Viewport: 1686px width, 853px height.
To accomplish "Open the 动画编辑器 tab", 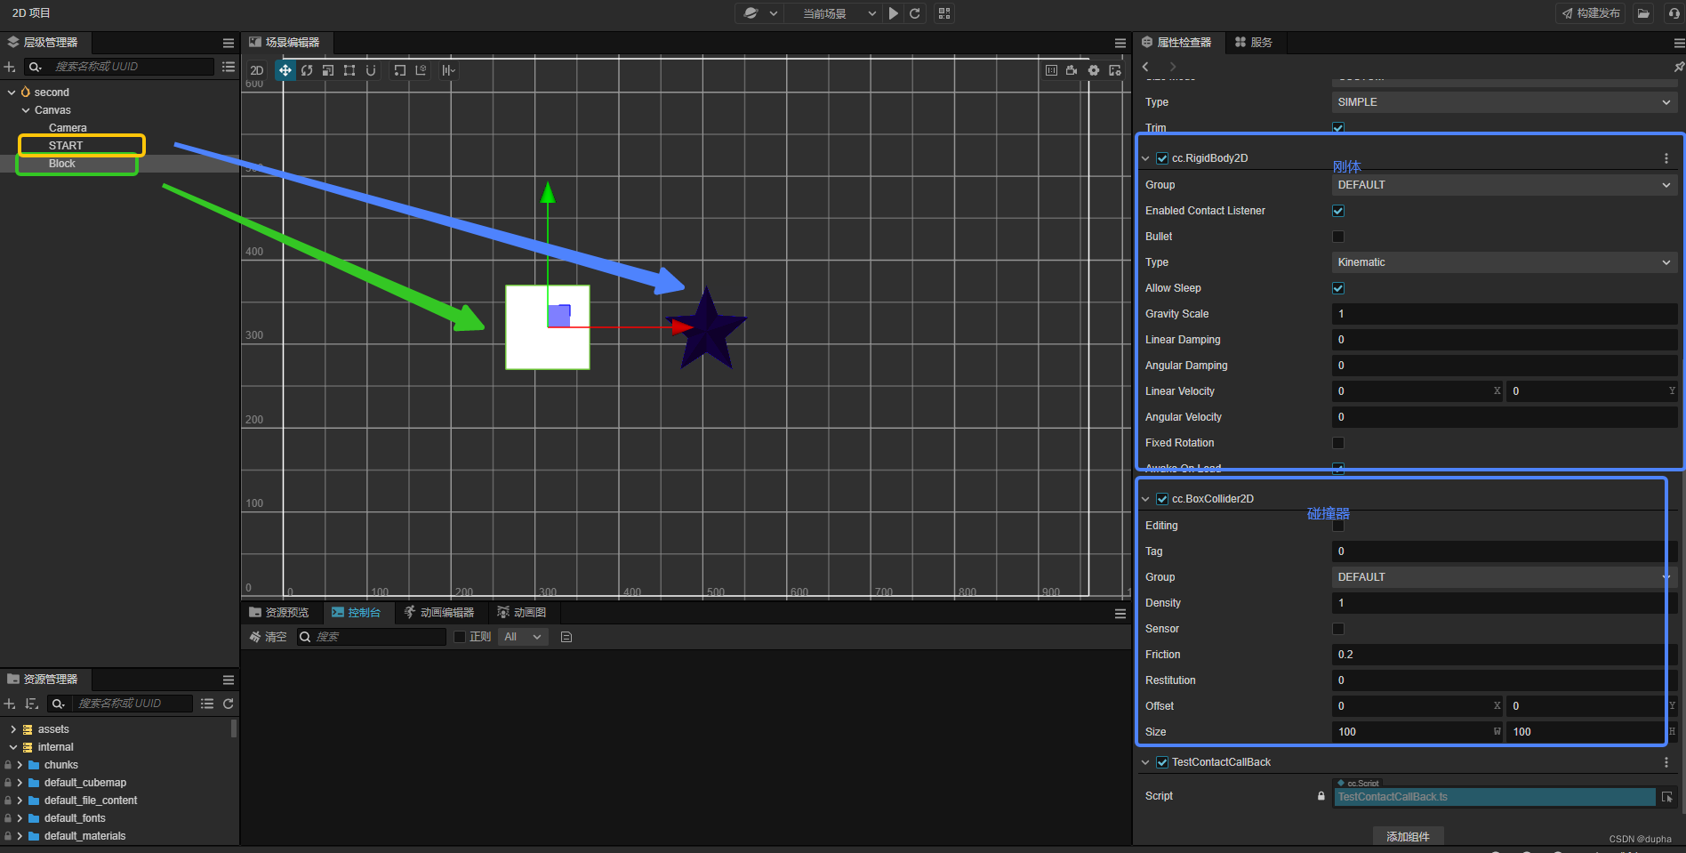I will (x=439, y=613).
